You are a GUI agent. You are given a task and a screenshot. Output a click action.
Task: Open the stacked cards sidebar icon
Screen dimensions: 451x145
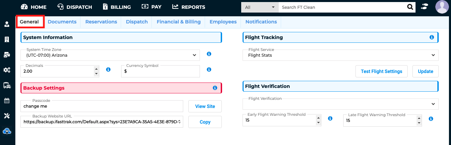[7, 55]
